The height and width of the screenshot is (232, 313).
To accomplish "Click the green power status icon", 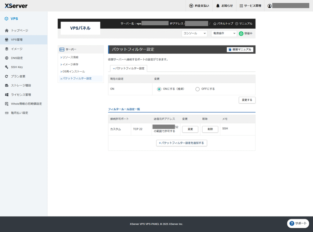I will tap(241, 34).
